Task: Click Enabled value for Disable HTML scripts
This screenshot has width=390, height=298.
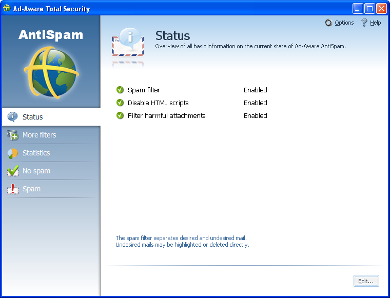Action: [256, 103]
